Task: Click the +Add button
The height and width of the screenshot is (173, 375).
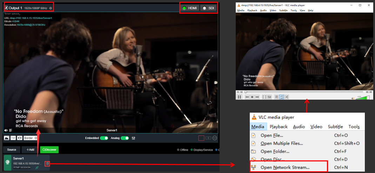Action: tap(30, 150)
